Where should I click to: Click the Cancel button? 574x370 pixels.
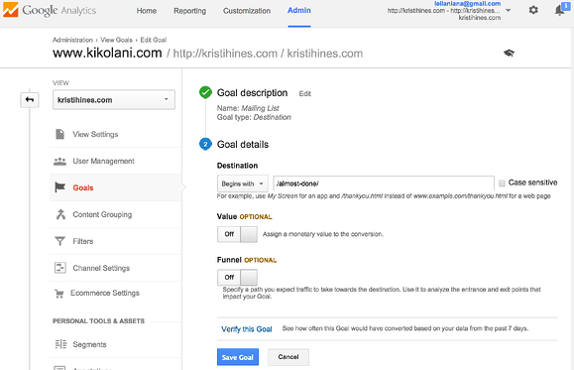coord(288,357)
